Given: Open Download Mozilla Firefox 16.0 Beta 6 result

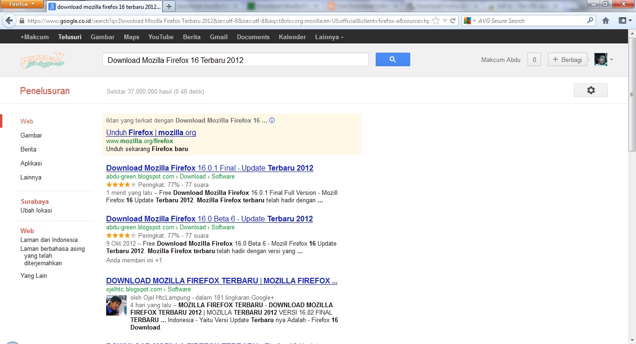Looking at the screenshot, I should [x=210, y=219].
